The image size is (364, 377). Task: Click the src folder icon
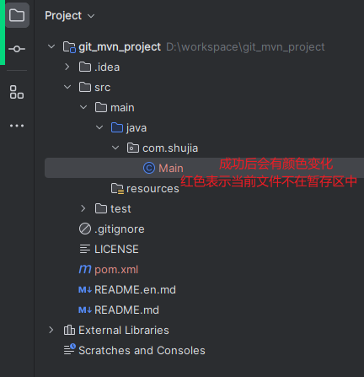click(85, 87)
